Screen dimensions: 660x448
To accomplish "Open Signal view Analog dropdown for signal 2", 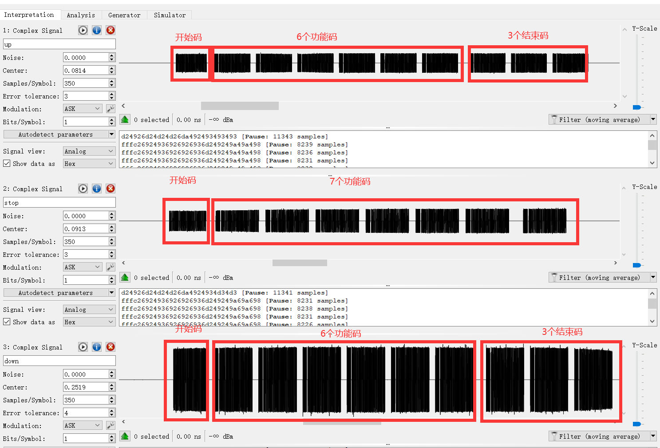I will click(89, 310).
